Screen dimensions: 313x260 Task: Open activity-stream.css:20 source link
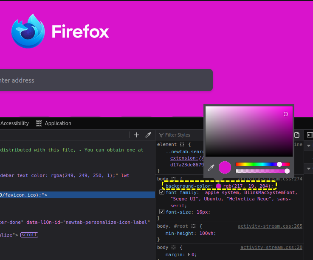pos(271,247)
